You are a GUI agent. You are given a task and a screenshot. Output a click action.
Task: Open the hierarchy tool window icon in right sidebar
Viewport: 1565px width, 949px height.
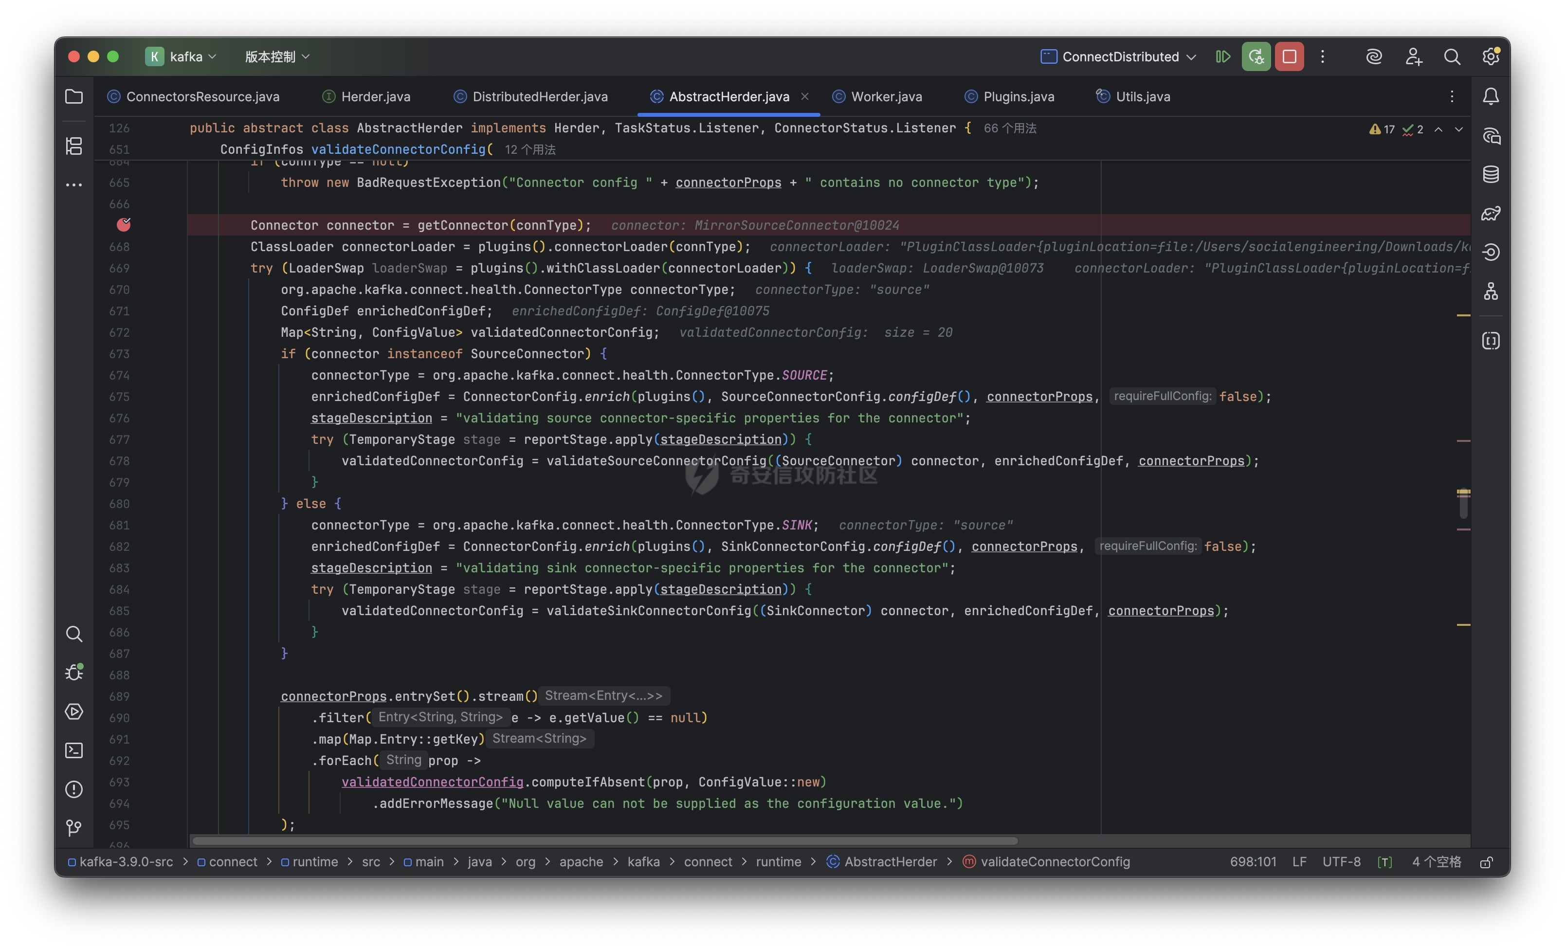coord(1491,291)
